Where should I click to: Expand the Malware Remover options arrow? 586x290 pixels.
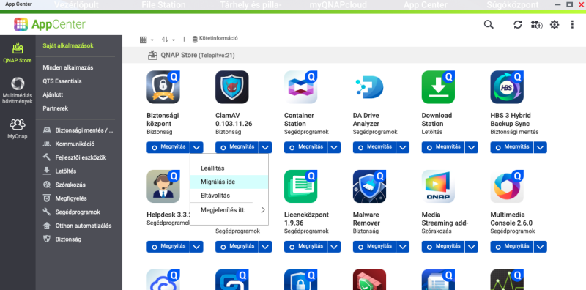coord(403,247)
